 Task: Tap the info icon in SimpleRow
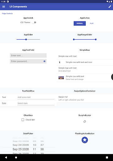click(x=60, y=62)
